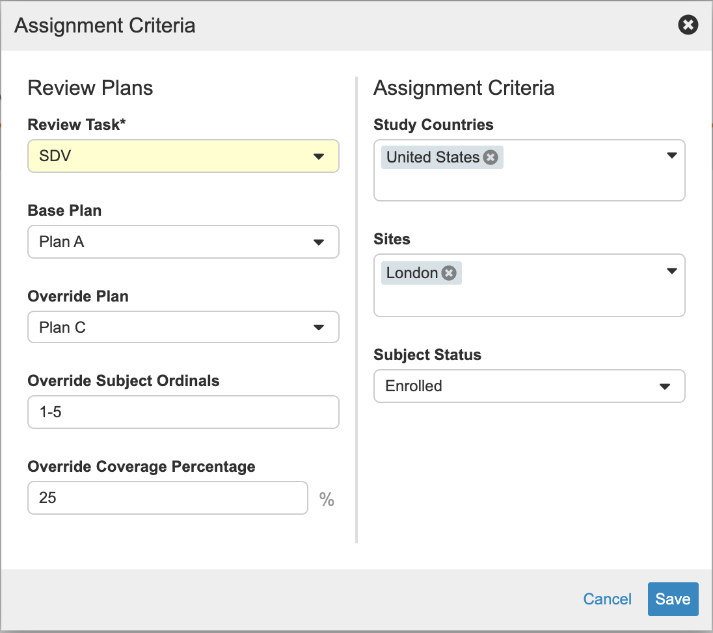The image size is (713, 633).
Task: Click the Cancel link
Action: [607, 599]
